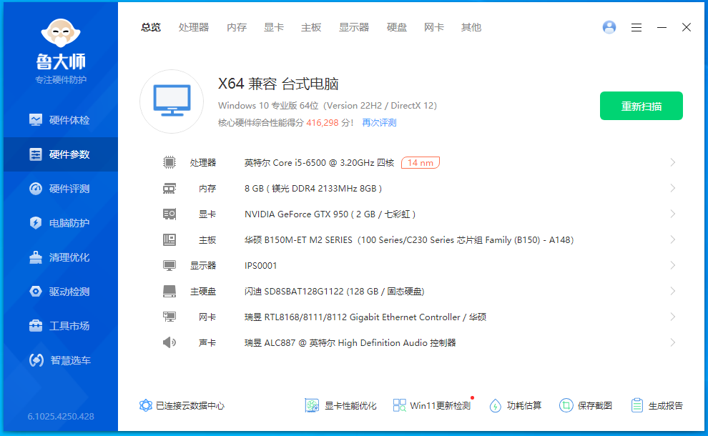The width and height of the screenshot is (708, 436).
Task: Click the 鲁大师 mascot logo
Action: pos(61,33)
